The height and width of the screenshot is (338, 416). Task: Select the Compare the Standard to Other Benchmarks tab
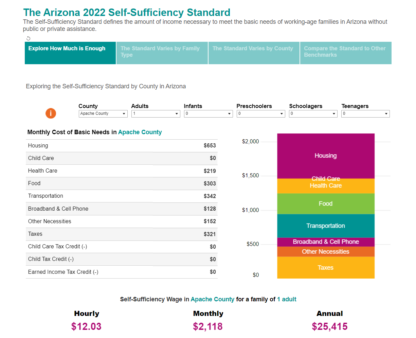[x=345, y=53]
